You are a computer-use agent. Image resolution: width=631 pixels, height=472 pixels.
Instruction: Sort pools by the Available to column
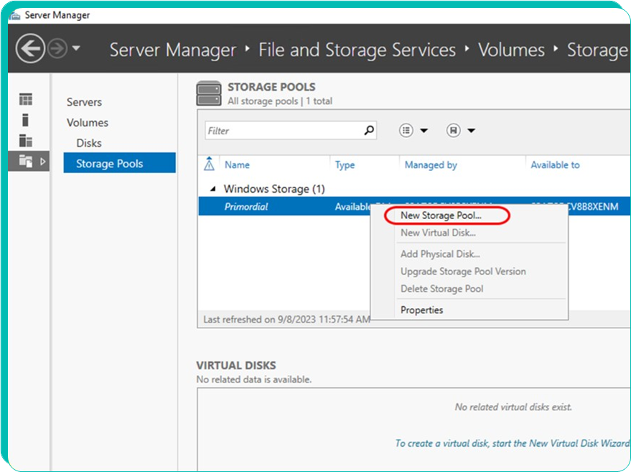pos(556,165)
